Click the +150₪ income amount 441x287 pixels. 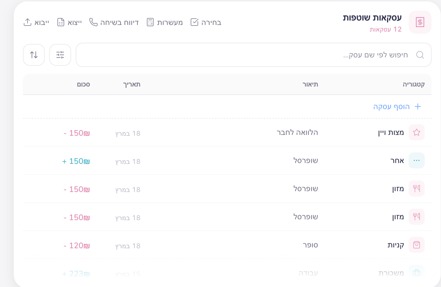click(76, 161)
